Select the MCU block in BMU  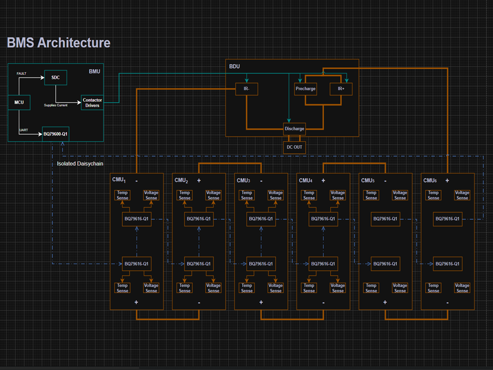pyautogui.click(x=19, y=102)
